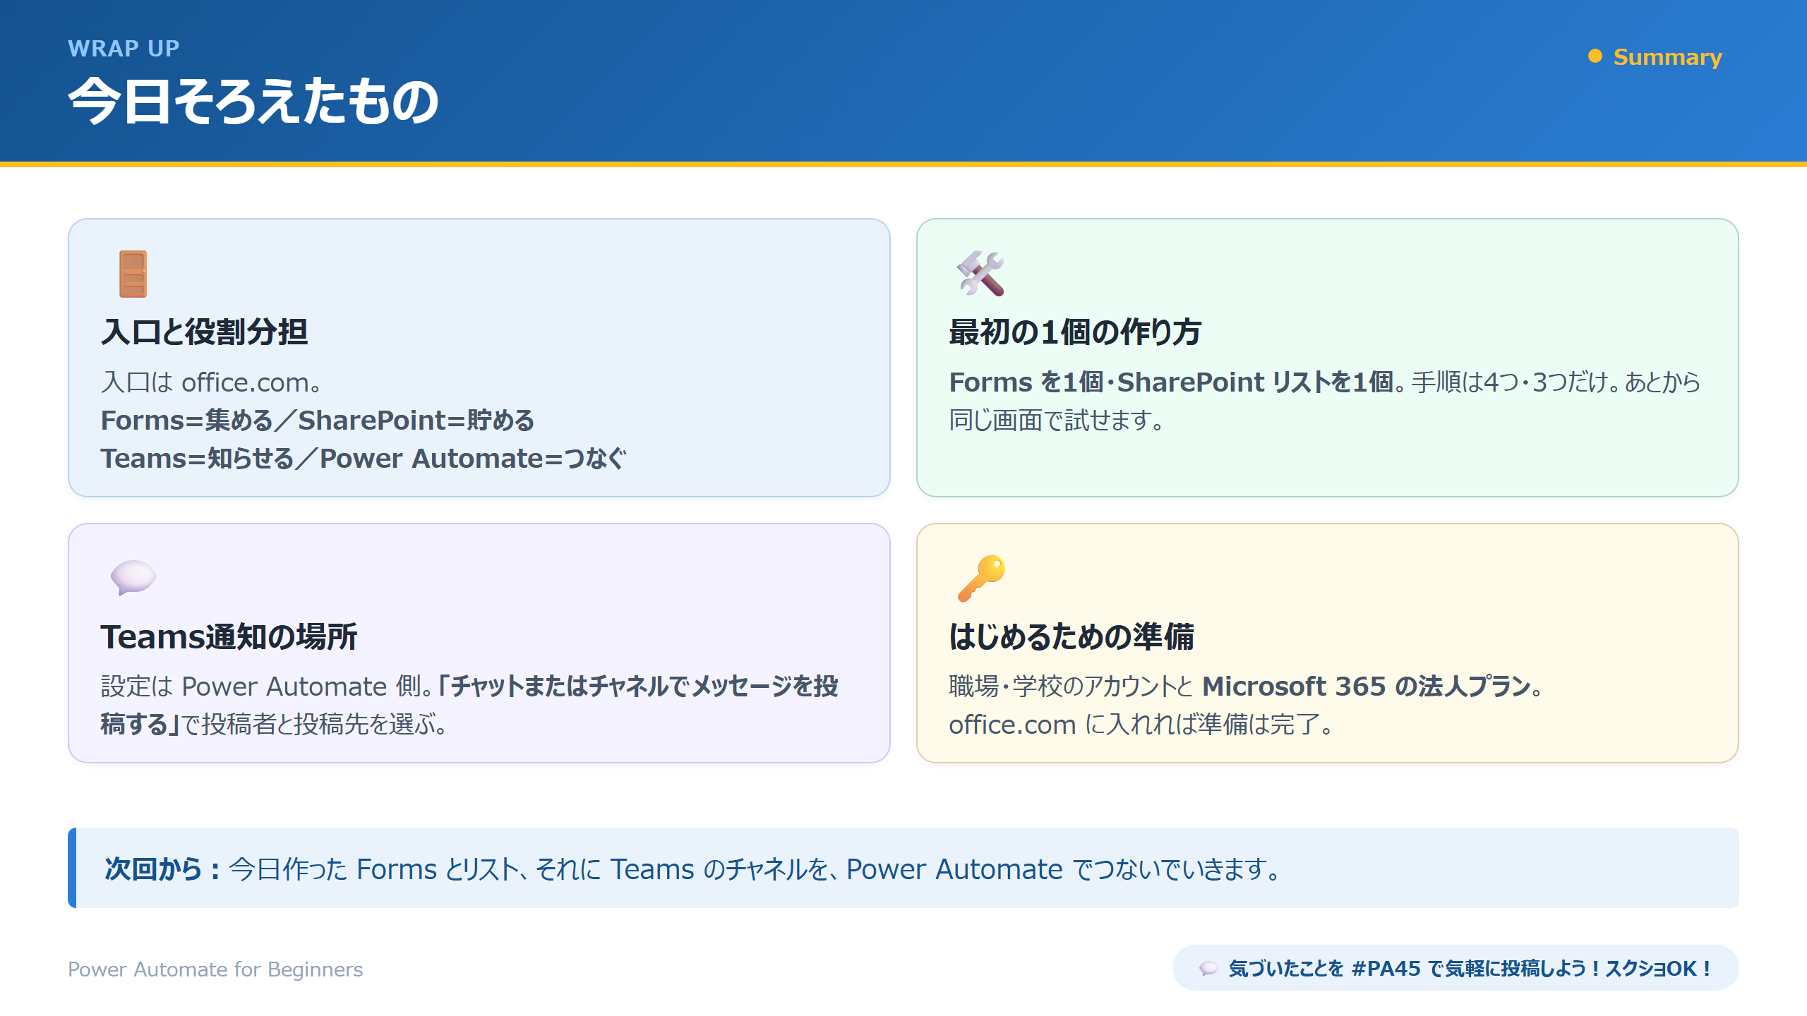Click the small speech bubble in the #PA45 pill
Image resolution: width=1807 pixels, height=1016 pixels.
coord(1208,968)
